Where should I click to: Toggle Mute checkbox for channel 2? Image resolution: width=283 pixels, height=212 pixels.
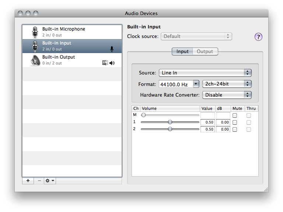235,129
